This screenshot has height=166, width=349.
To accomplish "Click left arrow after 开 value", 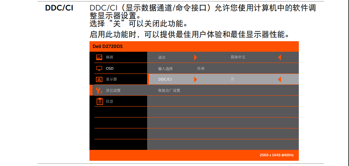I will click(x=279, y=79).
